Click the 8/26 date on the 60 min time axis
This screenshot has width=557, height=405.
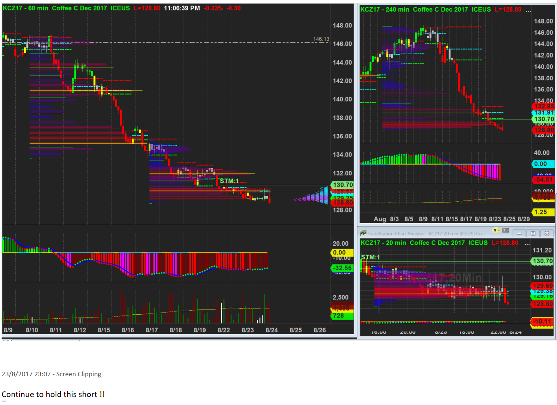click(x=320, y=330)
